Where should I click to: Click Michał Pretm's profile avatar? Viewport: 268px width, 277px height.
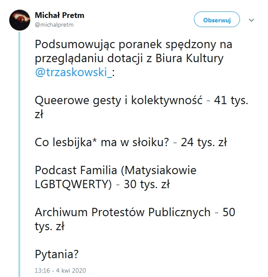coord(20,20)
